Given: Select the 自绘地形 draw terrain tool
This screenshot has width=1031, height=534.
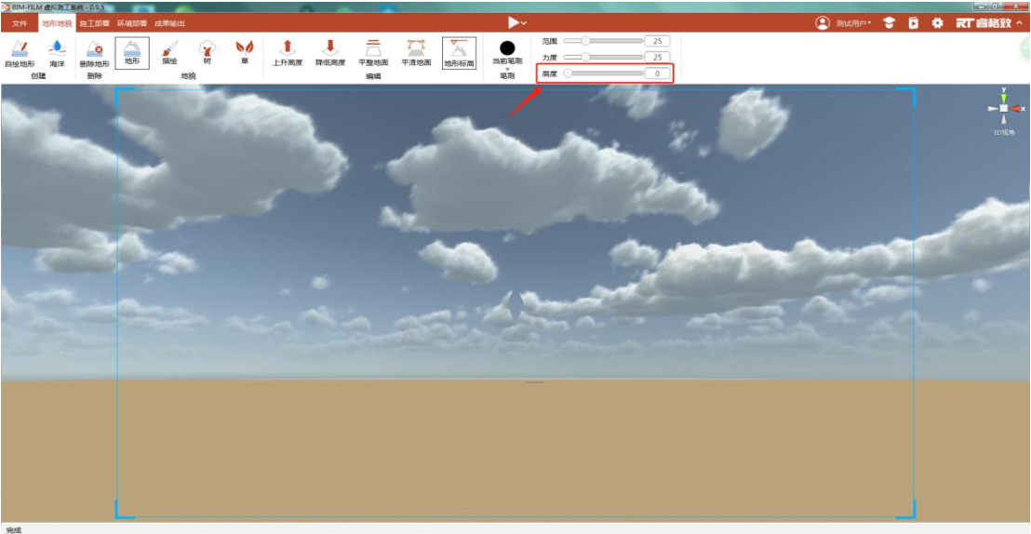Looking at the screenshot, I should 19,54.
